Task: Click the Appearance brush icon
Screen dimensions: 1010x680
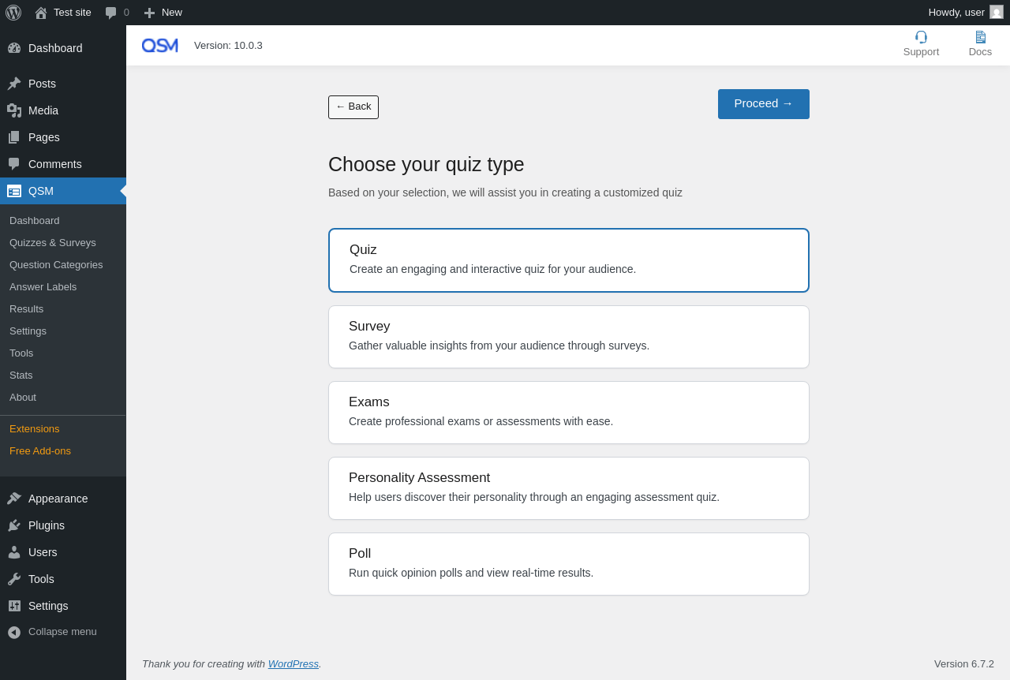Action: coord(14,499)
